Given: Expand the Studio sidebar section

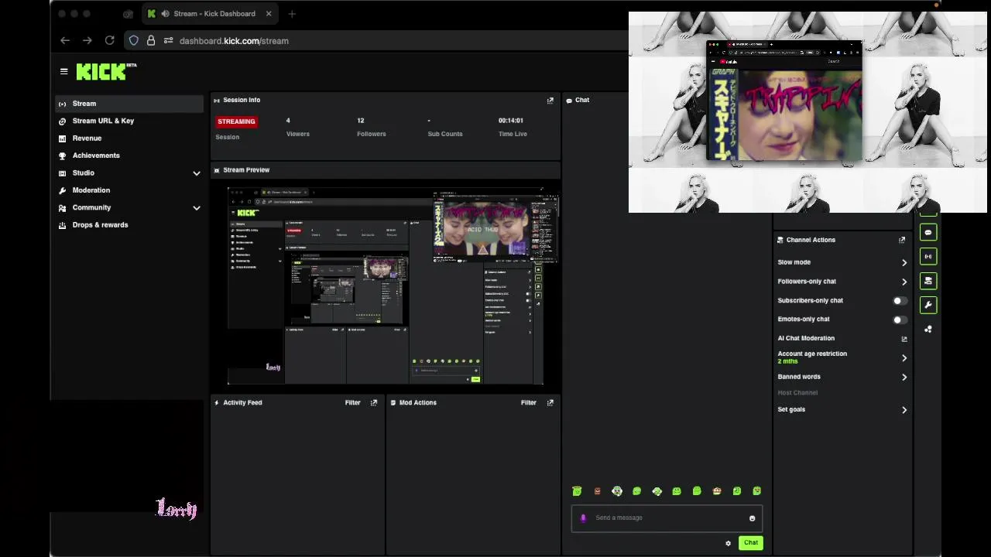Looking at the screenshot, I should (197, 173).
